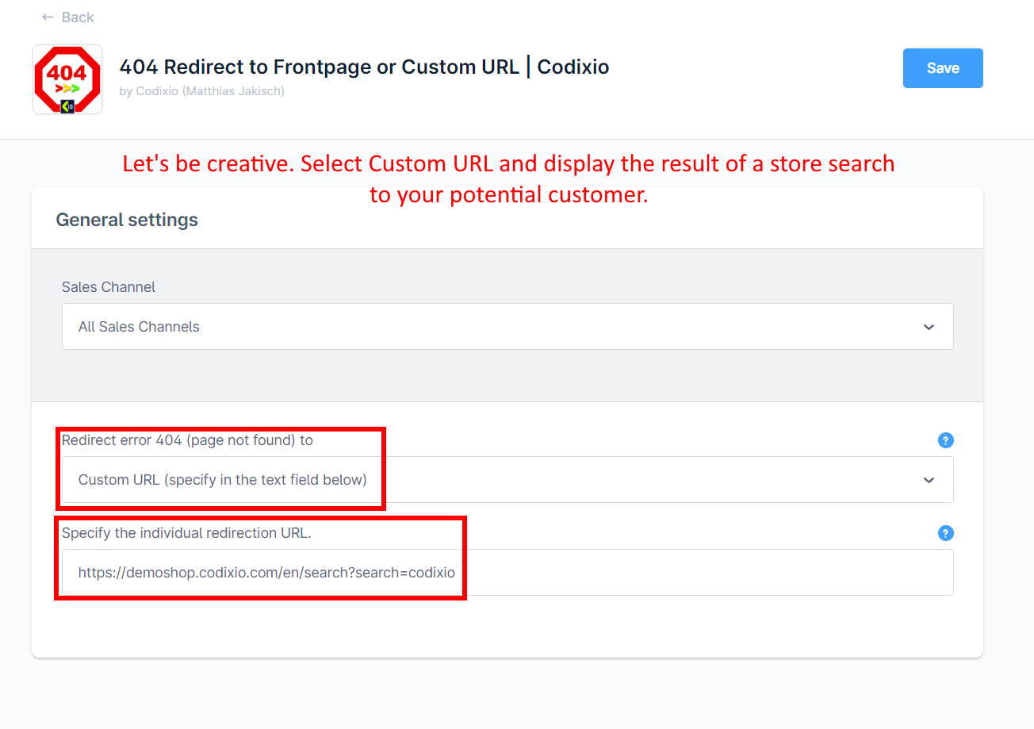Click the 'Sales Channel' label
This screenshot has width=1034, height=729.
pos(109,287)
